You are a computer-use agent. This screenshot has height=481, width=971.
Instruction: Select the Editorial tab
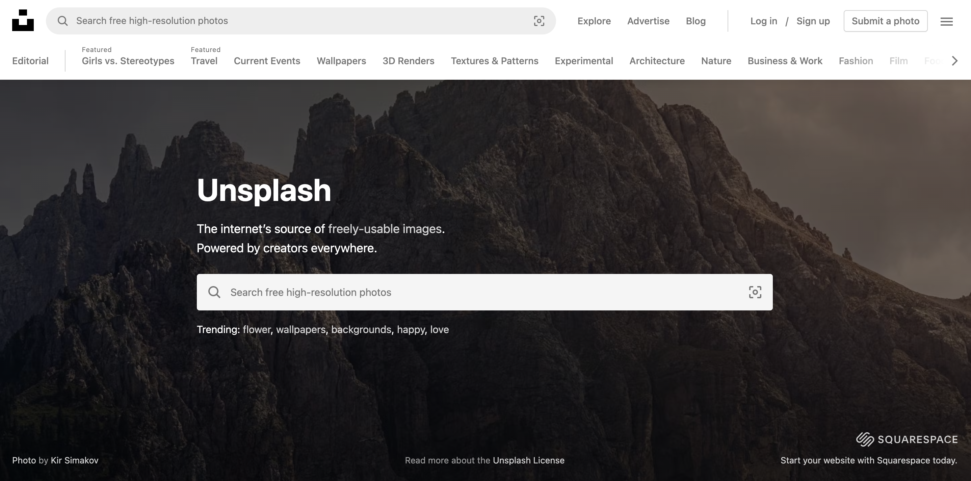30,61
